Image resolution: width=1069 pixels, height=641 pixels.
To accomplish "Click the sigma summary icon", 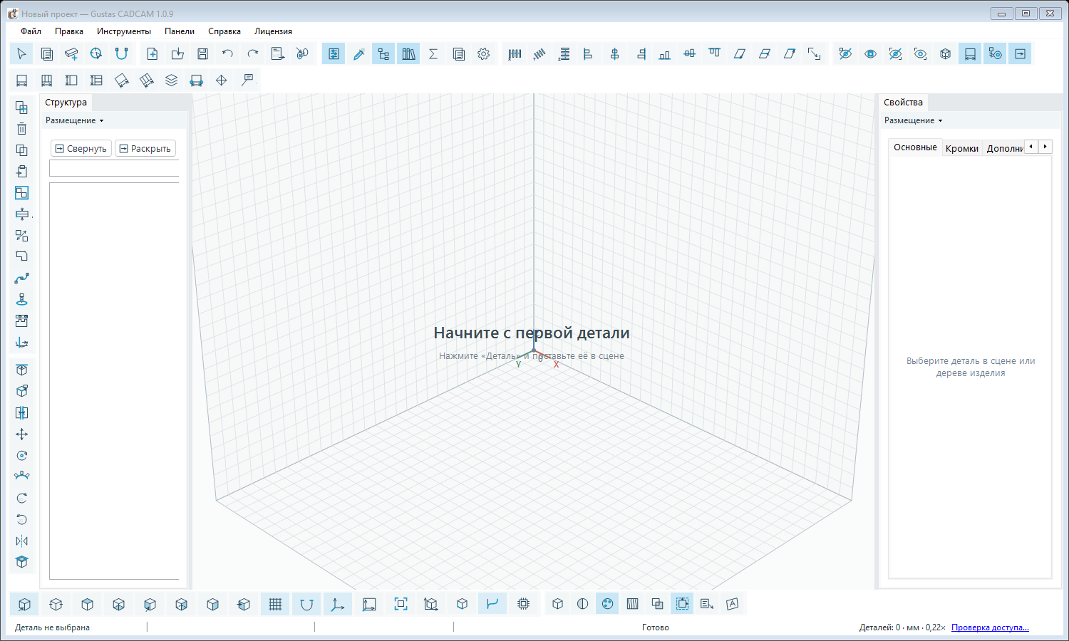I will [433, 53].
